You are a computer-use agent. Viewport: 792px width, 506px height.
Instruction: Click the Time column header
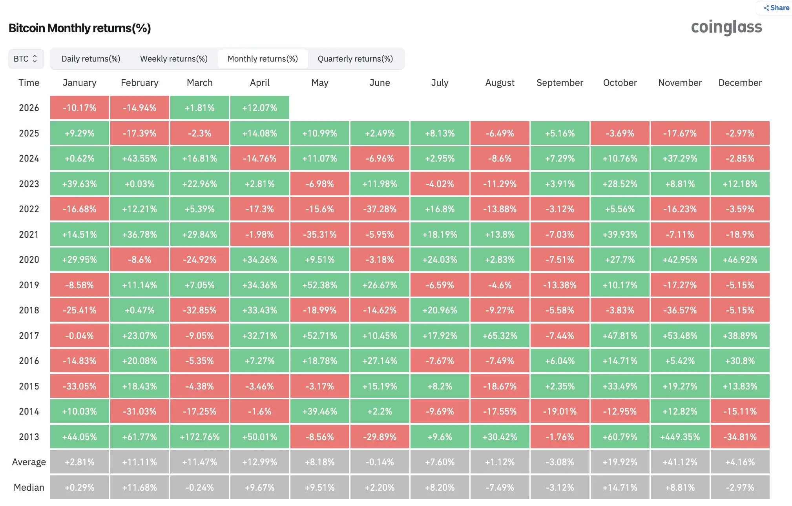pyautogui.click(x=29, y=83)
